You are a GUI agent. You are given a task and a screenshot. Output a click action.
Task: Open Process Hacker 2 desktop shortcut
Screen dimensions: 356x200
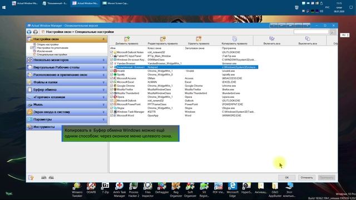coord(133,190)
